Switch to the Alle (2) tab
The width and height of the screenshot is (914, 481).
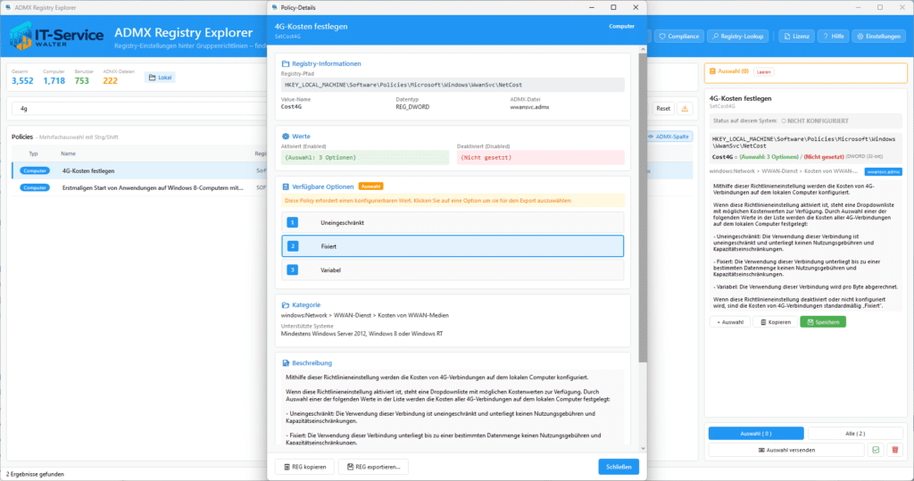point(855,433)
